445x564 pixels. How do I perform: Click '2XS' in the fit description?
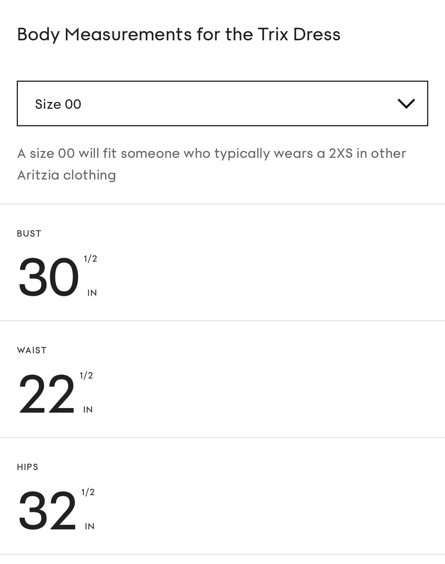click(340, 154)
